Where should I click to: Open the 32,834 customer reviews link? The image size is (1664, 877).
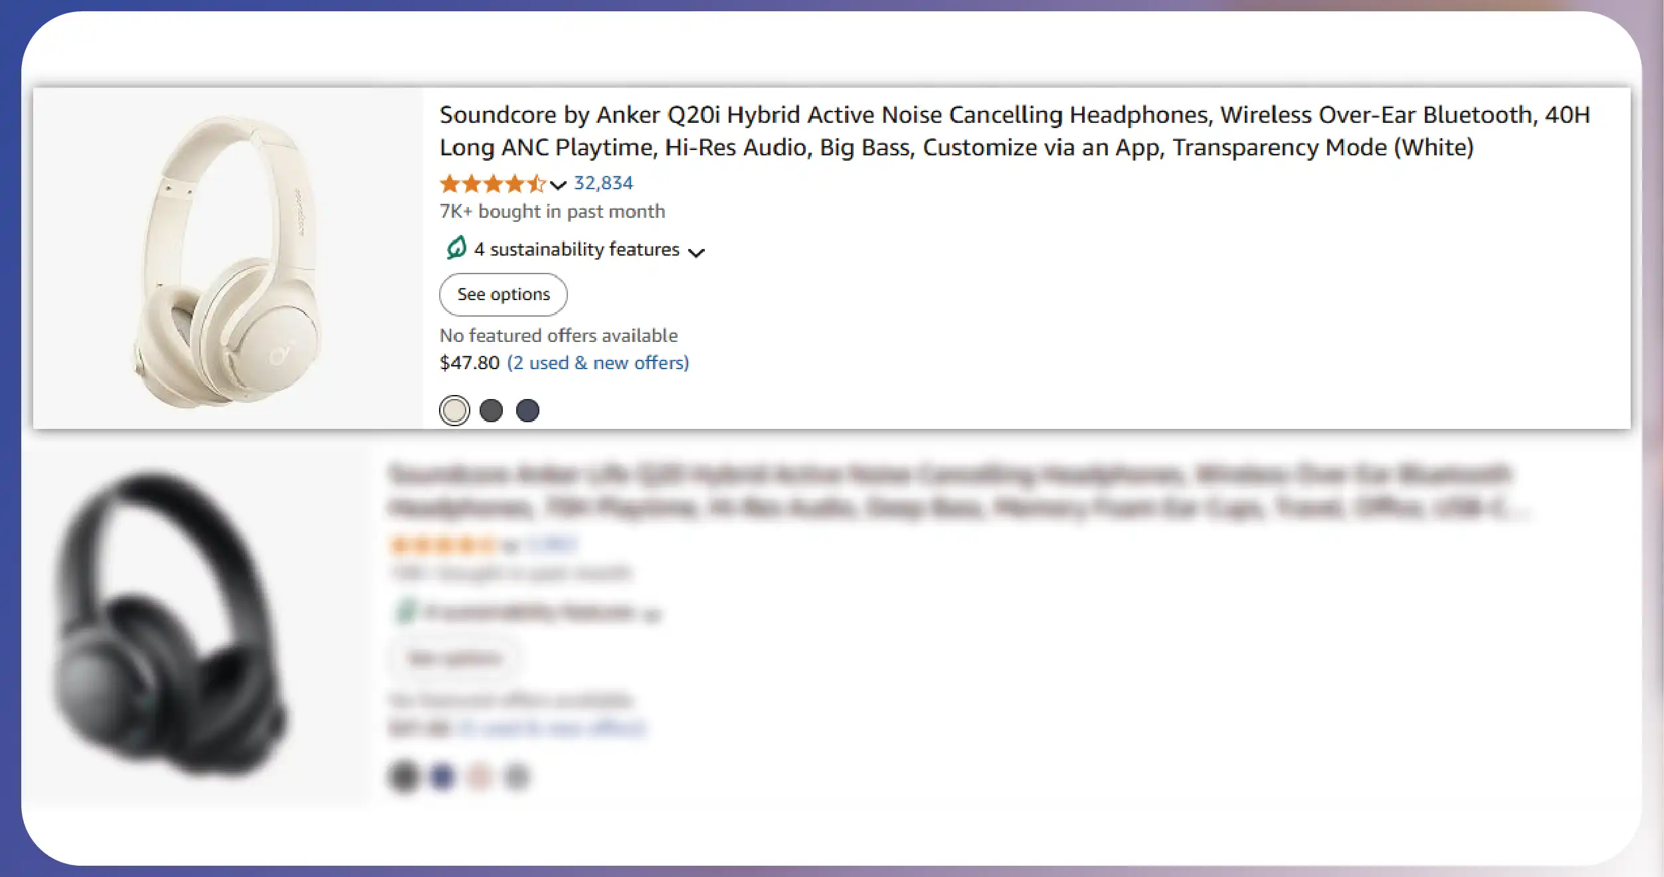tap(603, 183)
